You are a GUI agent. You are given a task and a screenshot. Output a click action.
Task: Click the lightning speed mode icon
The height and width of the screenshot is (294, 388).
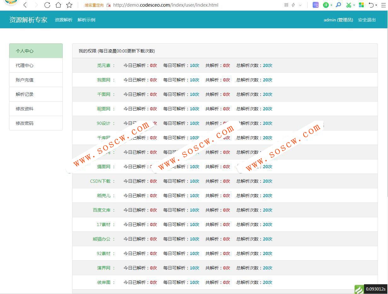click(x=293, y=5)
